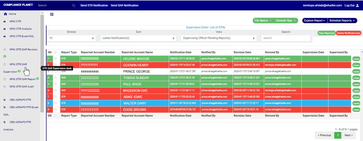Click the NFIU CTR sidebar icon

[5, 21]
